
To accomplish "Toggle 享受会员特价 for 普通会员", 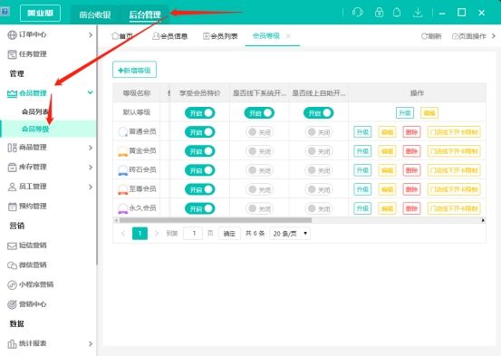I will [x=200, y=132].
